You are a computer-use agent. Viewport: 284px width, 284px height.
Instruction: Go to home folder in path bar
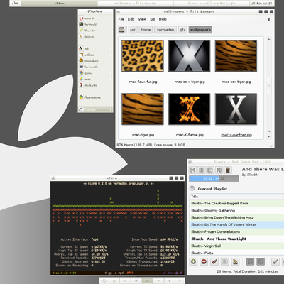tap(146, 30)
